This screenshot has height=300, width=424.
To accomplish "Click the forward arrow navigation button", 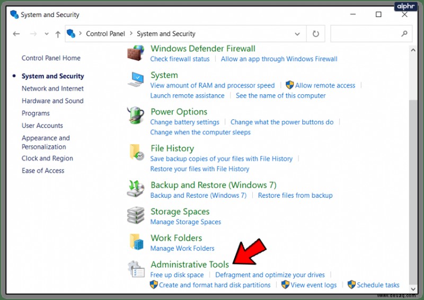I will coord(33,34).
